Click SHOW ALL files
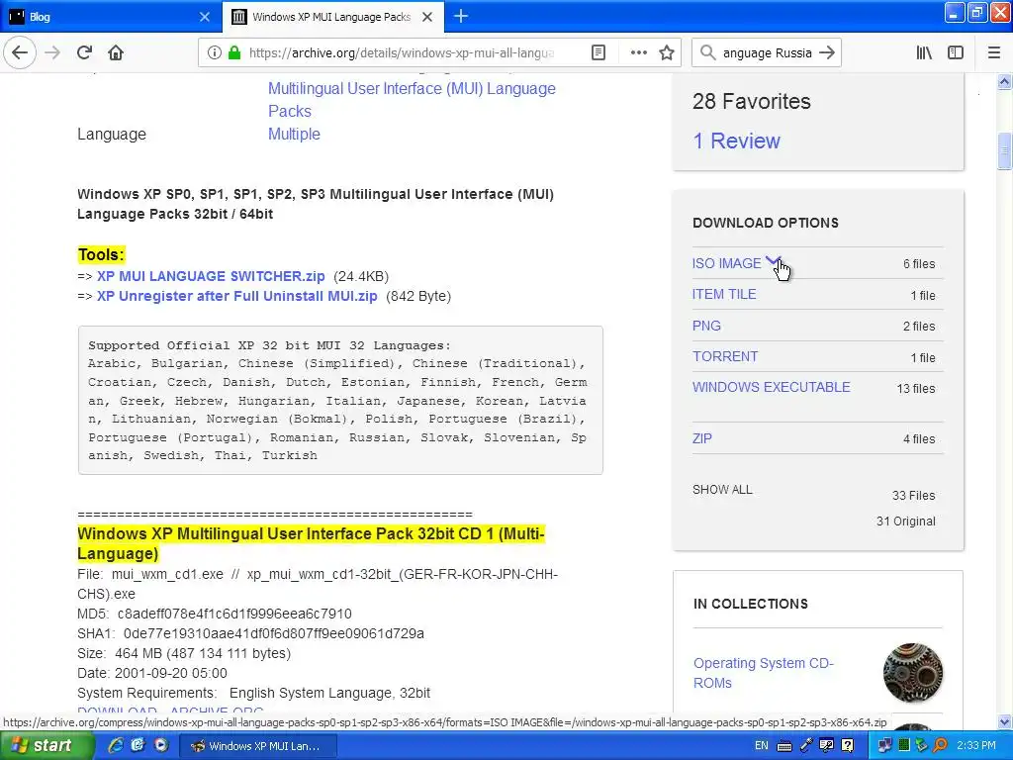Screen dimensions: 1013x760 tap(722, 489)
